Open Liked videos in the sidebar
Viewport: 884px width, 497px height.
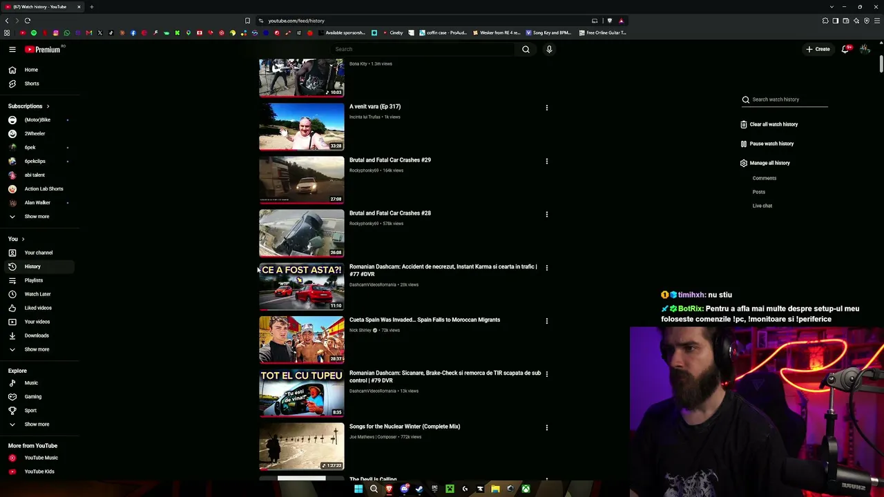[39, 308]
